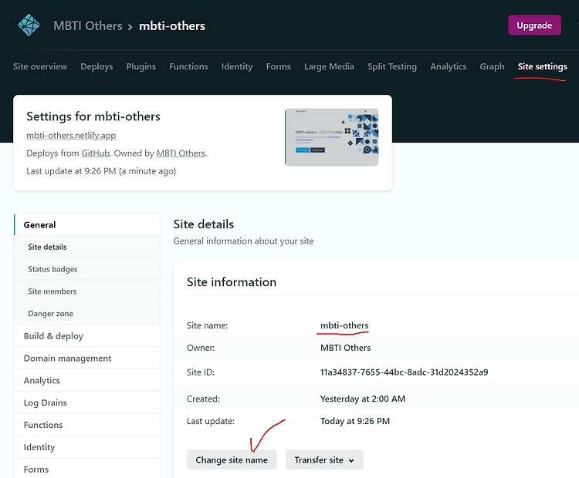Follow the GitHub link in the settings card

click(x=96, y=153)
